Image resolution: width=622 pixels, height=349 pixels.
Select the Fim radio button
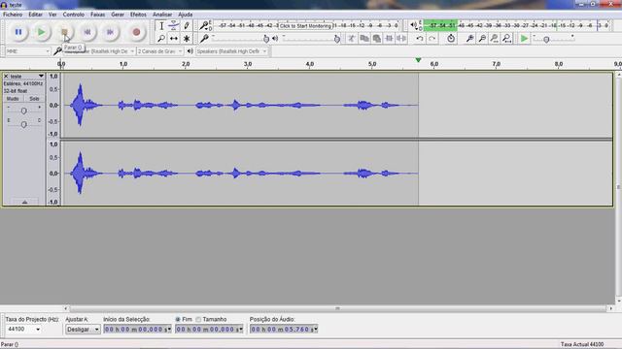[178, 319]
